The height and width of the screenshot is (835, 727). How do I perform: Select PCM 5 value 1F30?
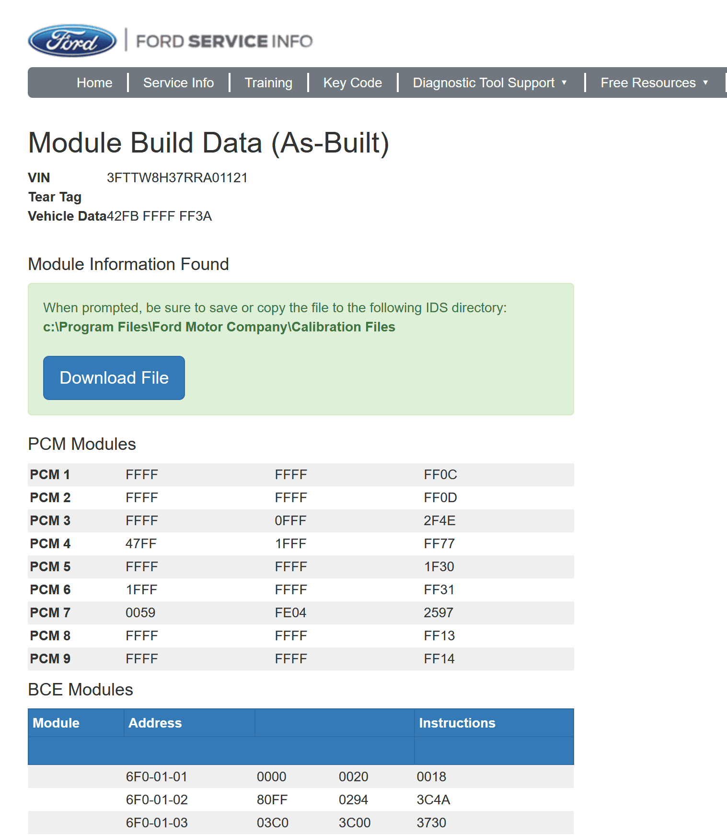tap(439, 567)
